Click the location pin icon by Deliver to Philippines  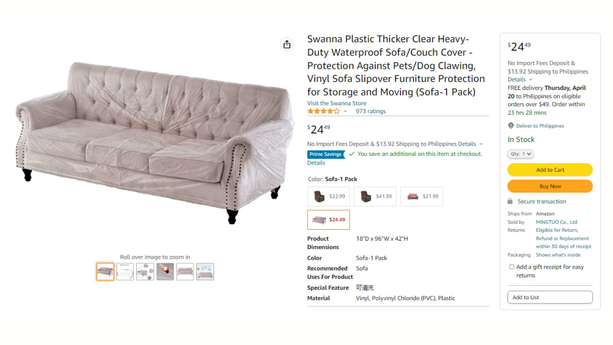click(511, 126)
